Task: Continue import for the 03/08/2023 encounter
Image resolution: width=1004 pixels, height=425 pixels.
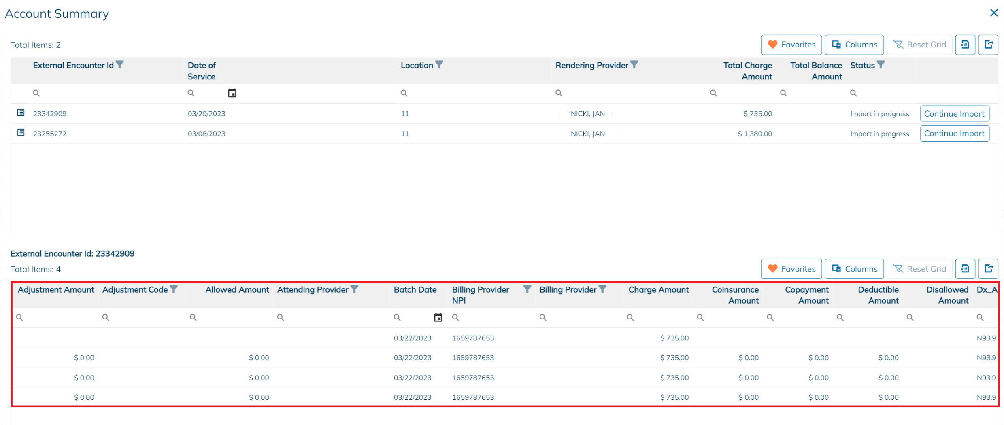Action: [x=954, y=134]
